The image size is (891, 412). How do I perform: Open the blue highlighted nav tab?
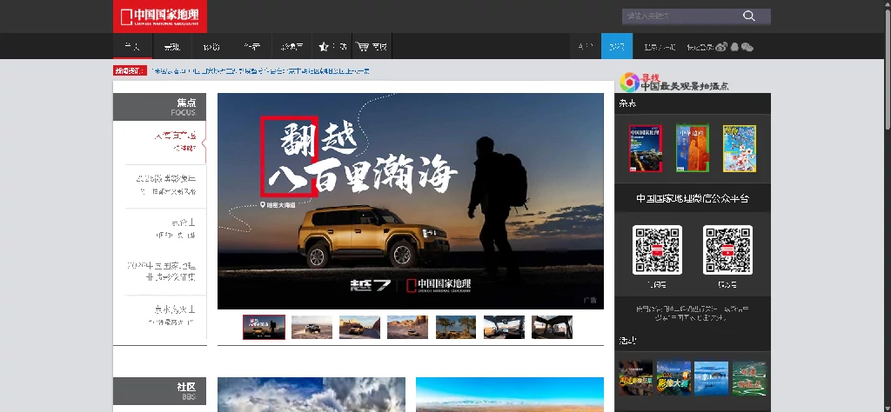[x=617, y=47]
